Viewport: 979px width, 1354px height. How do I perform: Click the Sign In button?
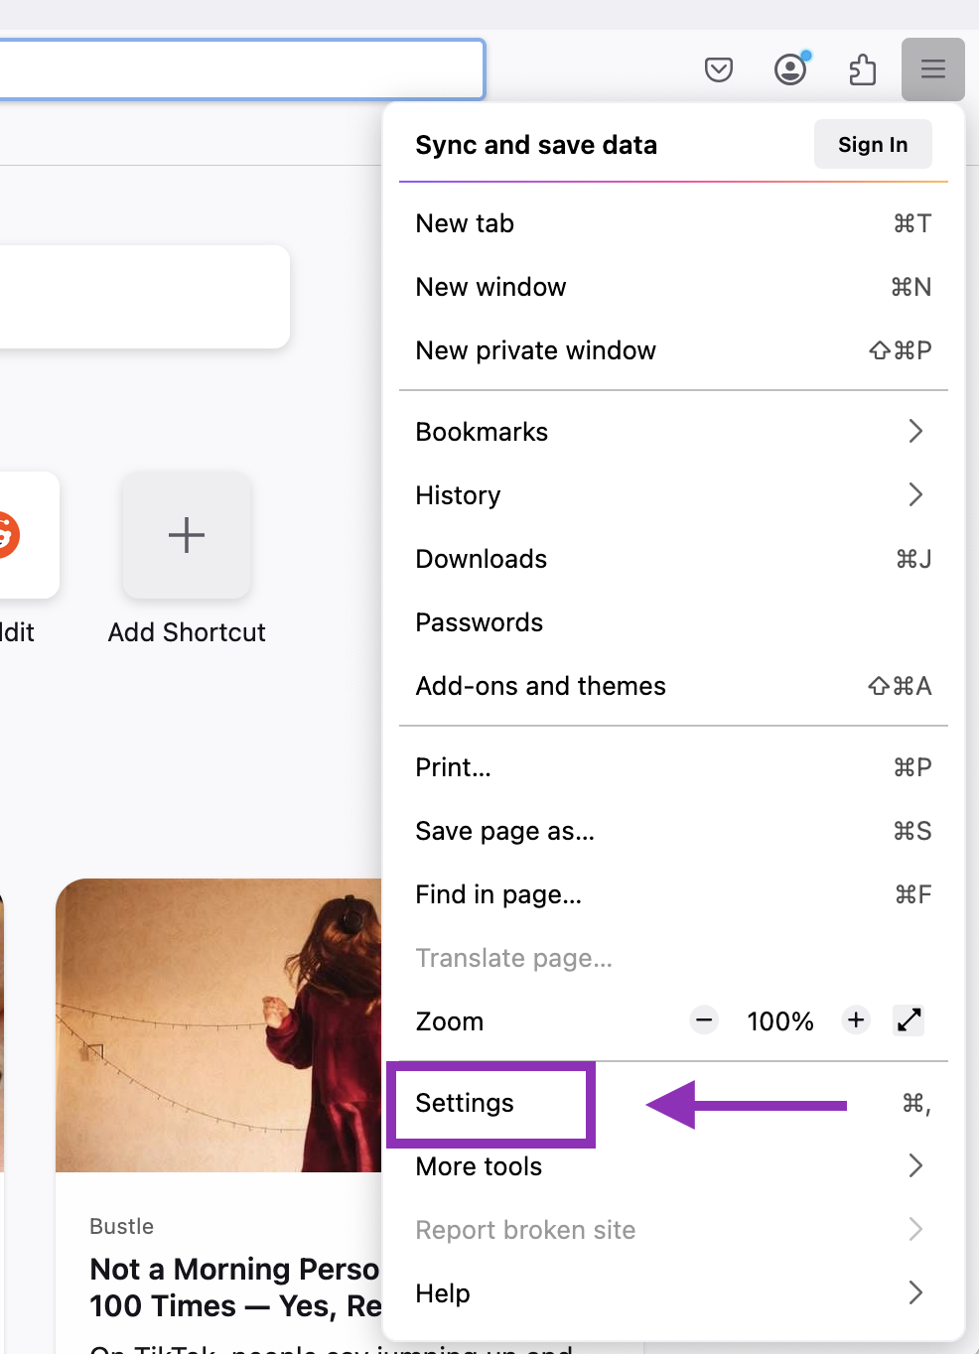point(872,144)
